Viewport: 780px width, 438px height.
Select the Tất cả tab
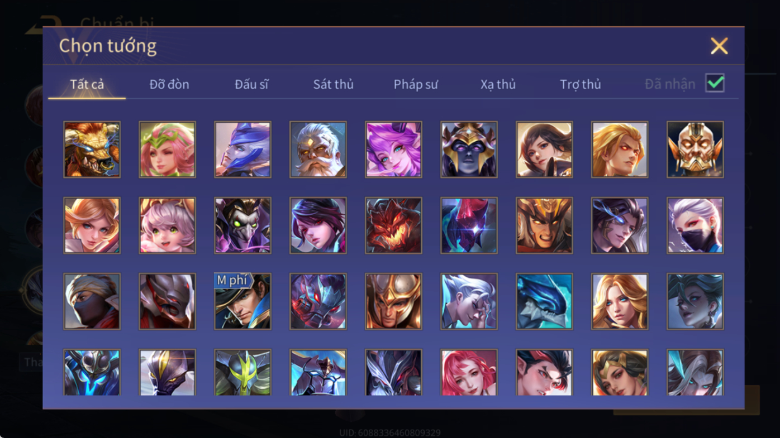[x=87, y=84]
